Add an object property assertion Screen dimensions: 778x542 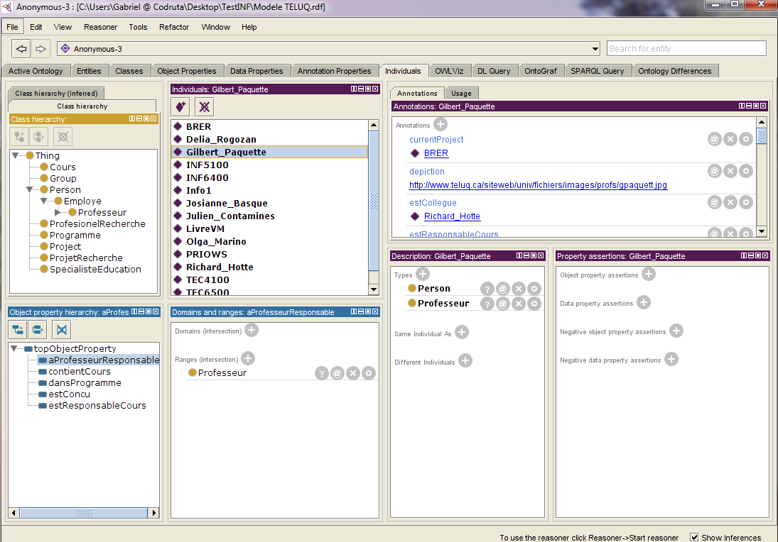tap(649, 274)
